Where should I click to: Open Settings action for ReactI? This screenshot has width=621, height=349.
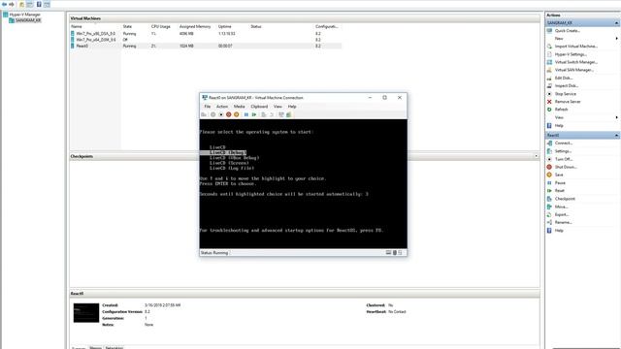pos(563,151)
